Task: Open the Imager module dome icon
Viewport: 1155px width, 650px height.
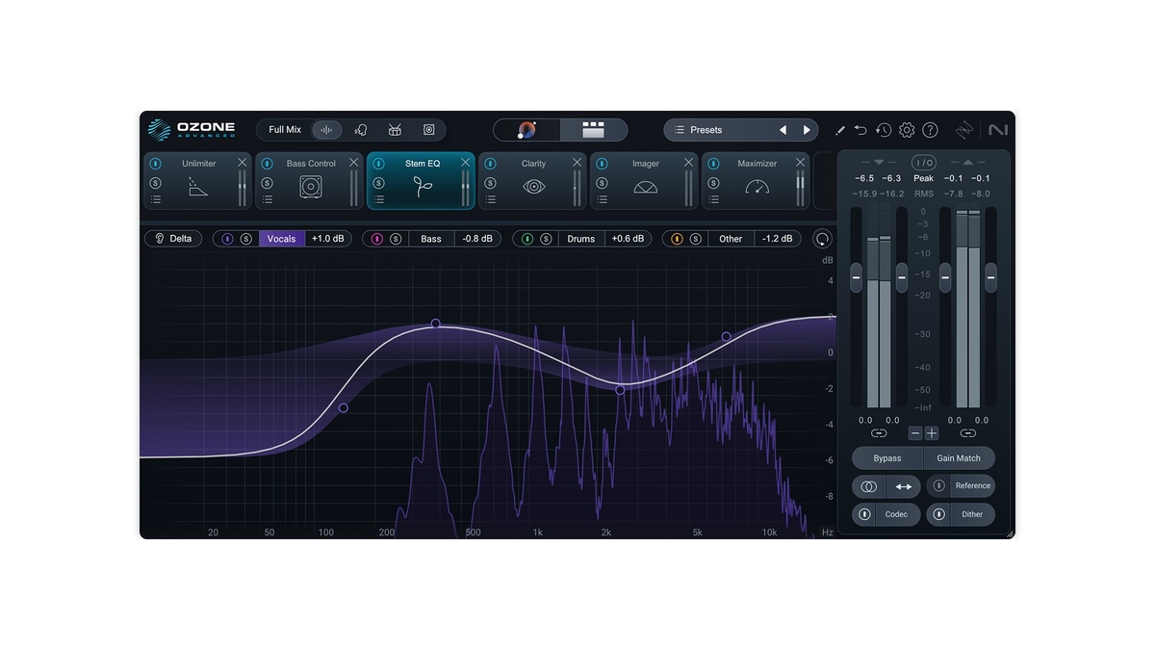Action: [x=646, y=188]
